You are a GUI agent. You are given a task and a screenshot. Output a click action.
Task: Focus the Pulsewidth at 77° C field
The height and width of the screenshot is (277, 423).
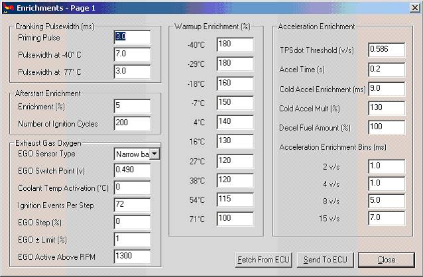point(131,71)
